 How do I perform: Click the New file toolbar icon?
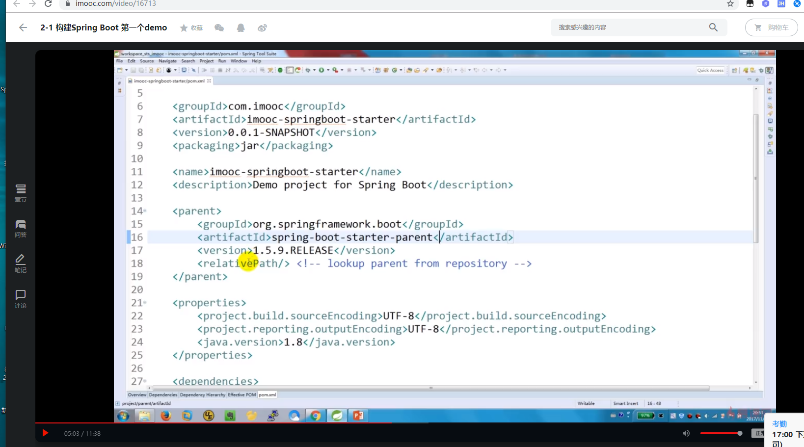click(119, 70)
